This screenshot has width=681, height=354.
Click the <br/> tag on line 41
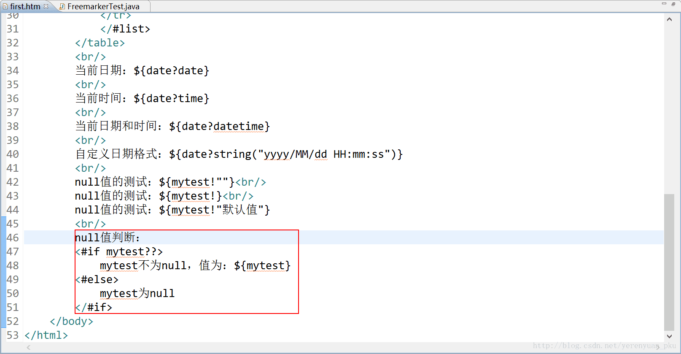91,168
